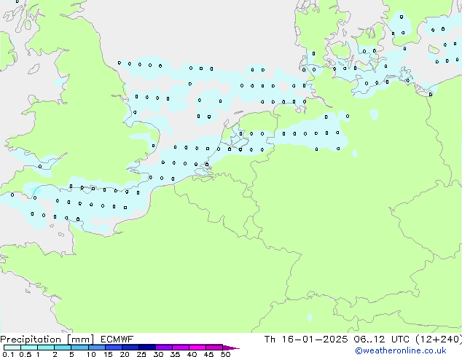462x357 pixels.
Task: Click the '0.5' legend scale value
Action: tap(26, 354)
